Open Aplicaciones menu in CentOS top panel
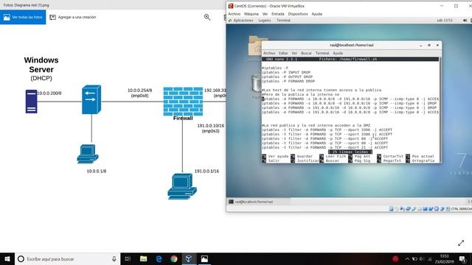Viewport: 472px width, 265px height. click(x=243, y=21)
